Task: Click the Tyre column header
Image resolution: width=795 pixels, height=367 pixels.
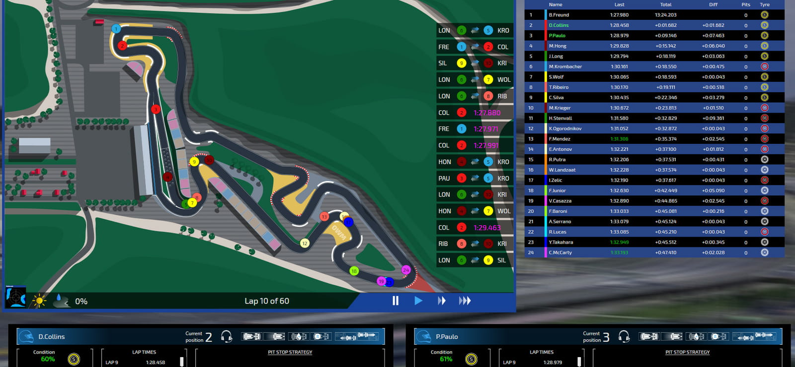Action: pos(764,4)
